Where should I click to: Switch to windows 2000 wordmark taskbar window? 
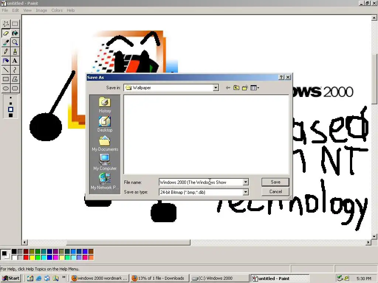coord(100,278)
